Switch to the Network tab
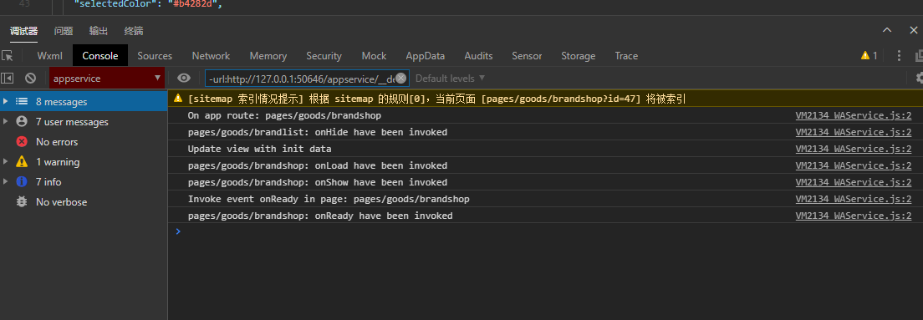Viewport: 923px width, 320px height. tap(211, 56)
